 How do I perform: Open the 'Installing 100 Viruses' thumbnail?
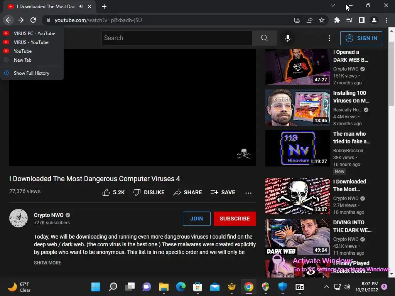point(297,108)
